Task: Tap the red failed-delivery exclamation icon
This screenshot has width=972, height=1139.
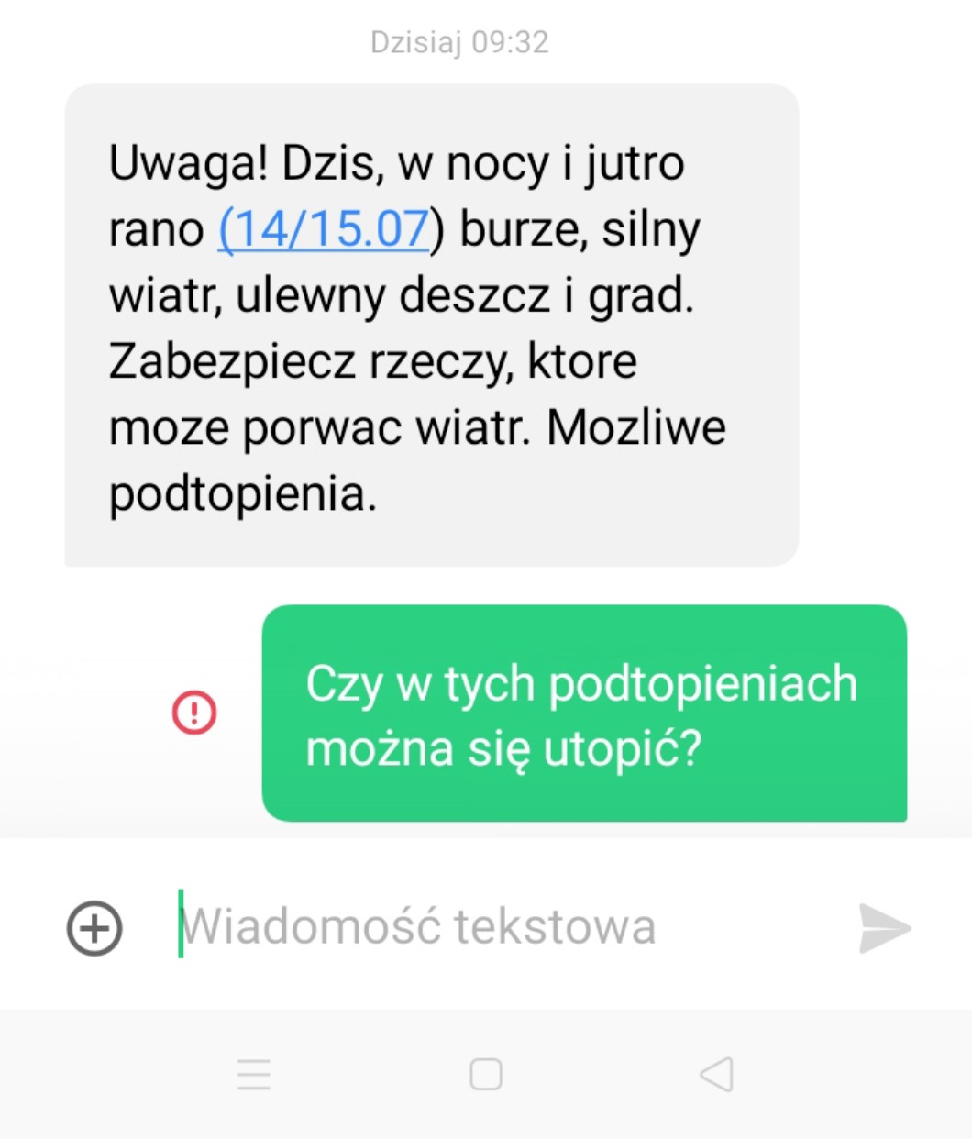Action: (x=194, y=713)
